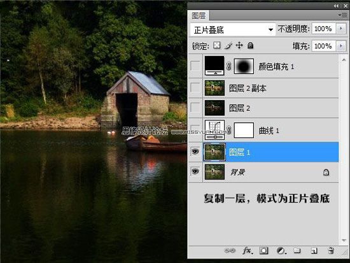Select the 图层 1 layer name

point(239,152)
